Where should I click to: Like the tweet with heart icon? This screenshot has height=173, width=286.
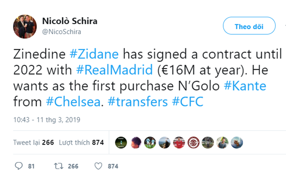99,166
